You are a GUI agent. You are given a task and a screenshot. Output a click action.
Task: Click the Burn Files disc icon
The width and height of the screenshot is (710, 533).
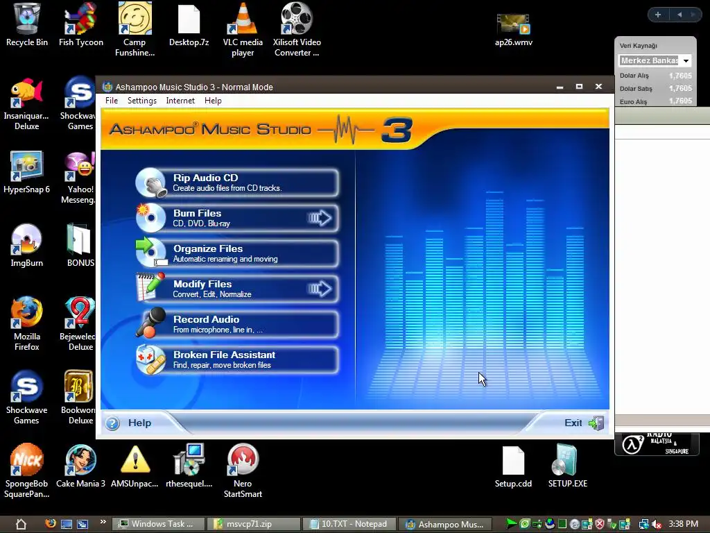150,217
